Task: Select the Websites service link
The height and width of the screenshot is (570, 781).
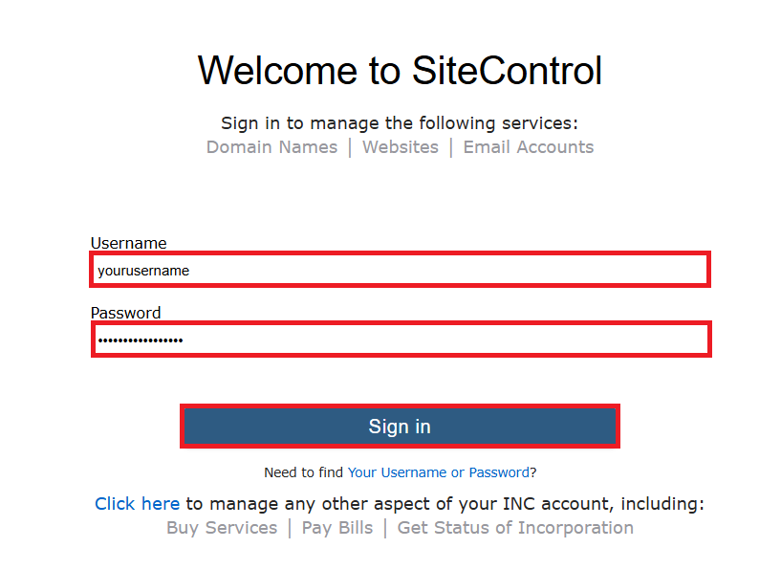Action: tap(400, 147)
